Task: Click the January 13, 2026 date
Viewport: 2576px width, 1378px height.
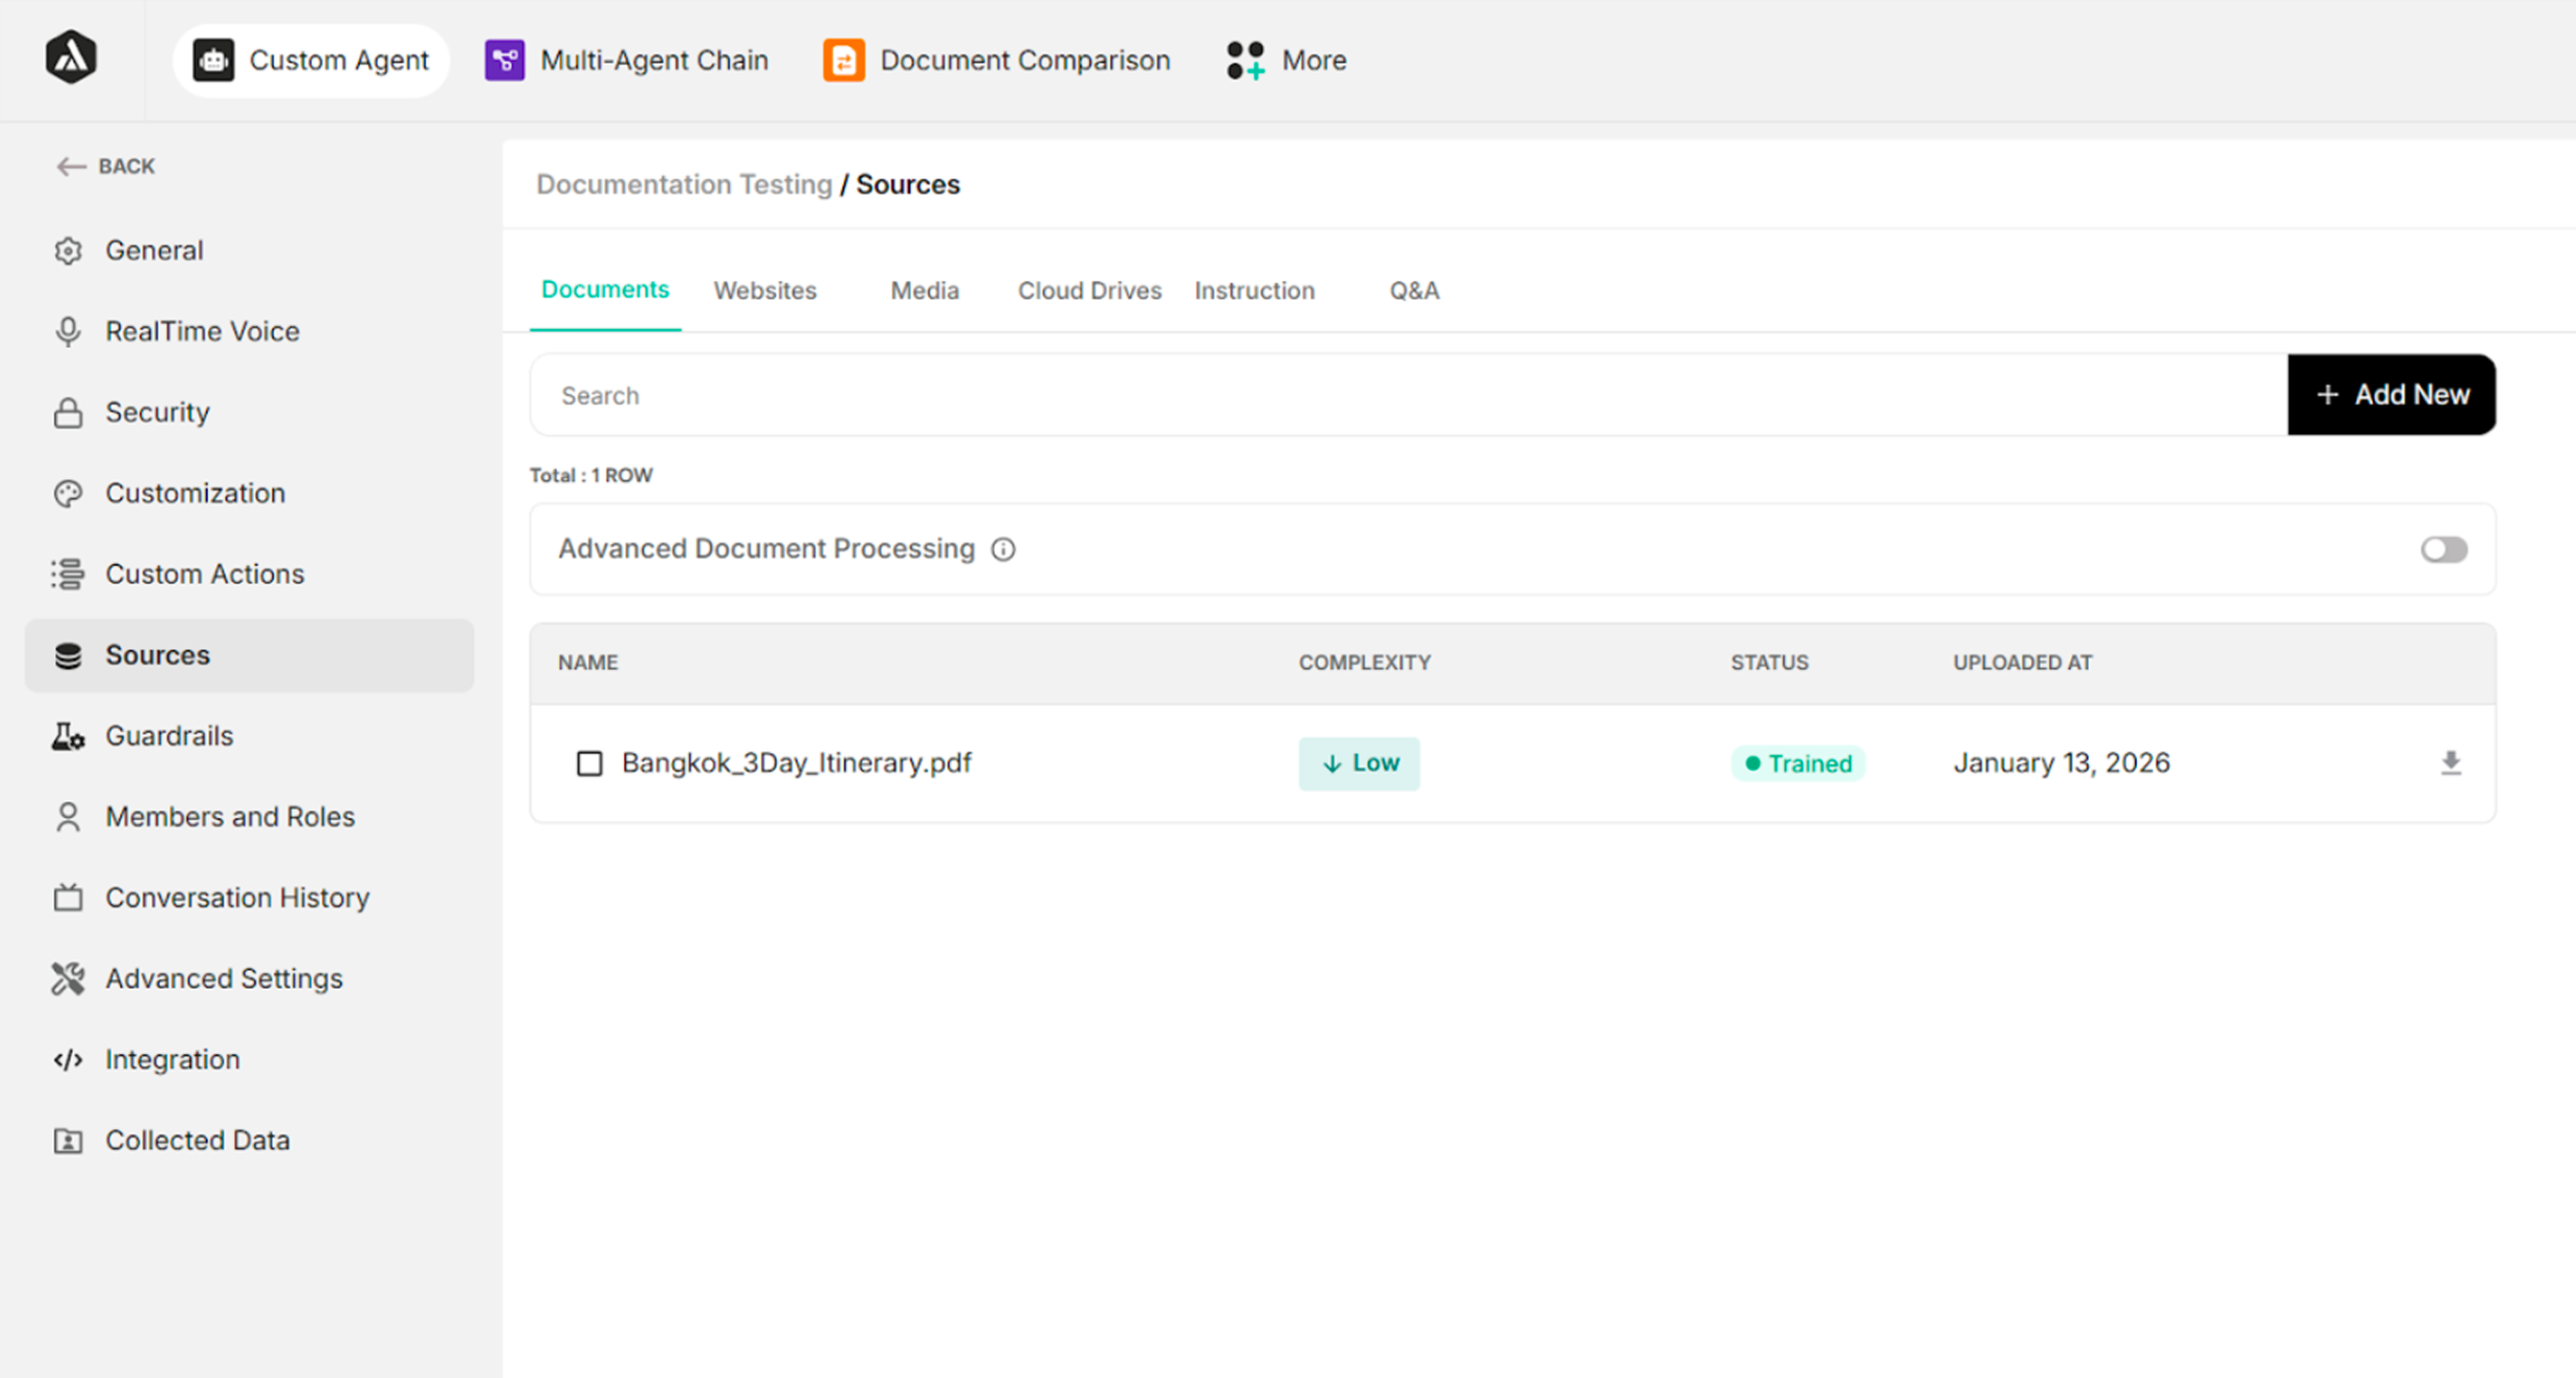Action: tap(2062, 764)
